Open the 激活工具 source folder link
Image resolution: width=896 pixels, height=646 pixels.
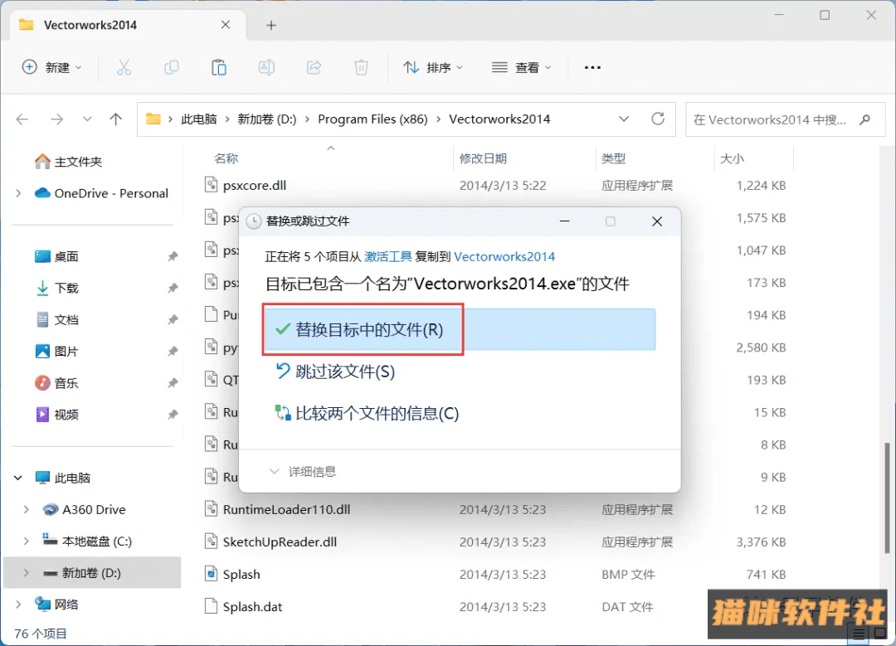(x=388, y=256)
